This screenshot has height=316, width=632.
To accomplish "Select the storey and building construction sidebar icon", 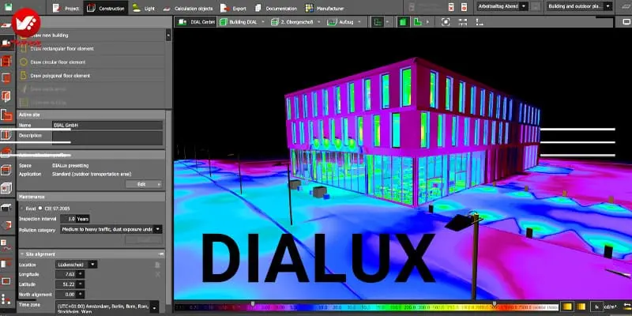I will pyautogui.click(x=6, y=61).
